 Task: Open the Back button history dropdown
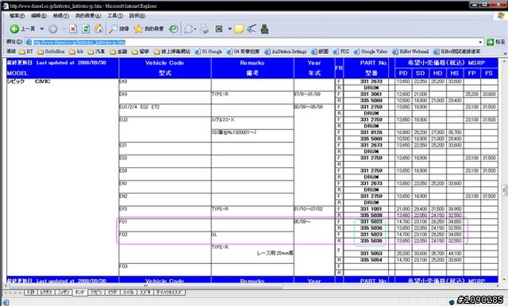click(x=42, y=29)
